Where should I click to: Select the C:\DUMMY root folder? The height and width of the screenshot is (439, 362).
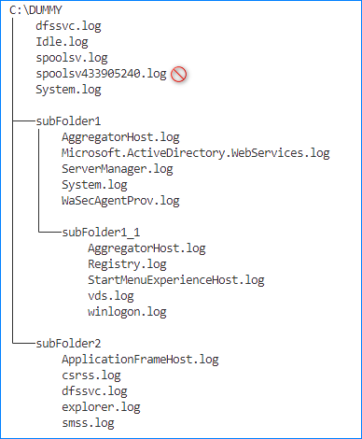coord(35,10)
